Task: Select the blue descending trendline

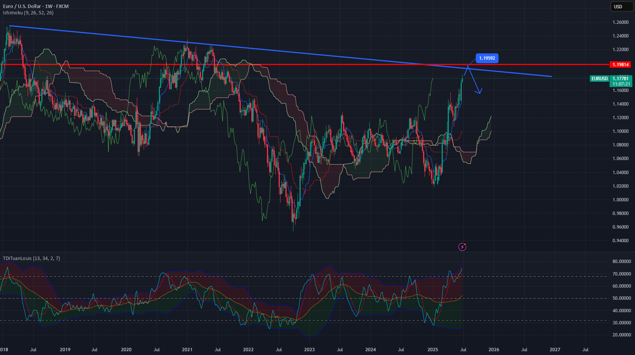Action: (x=281, y=51)
